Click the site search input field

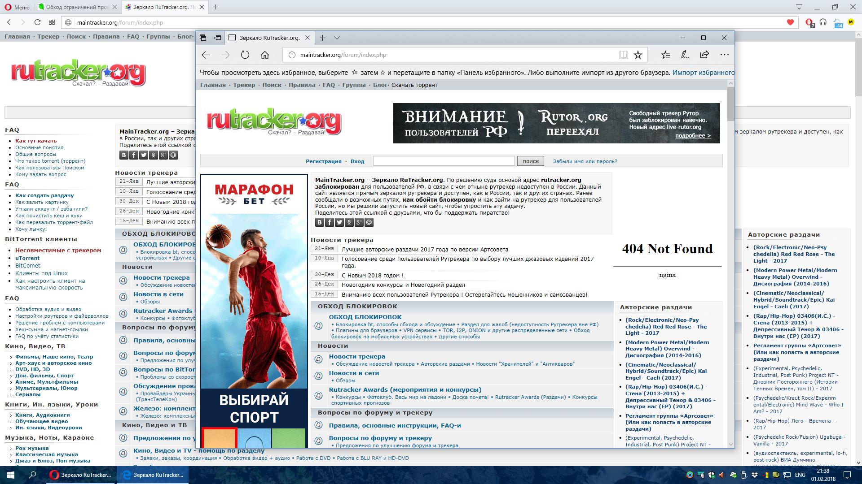(x=444, y=161)
